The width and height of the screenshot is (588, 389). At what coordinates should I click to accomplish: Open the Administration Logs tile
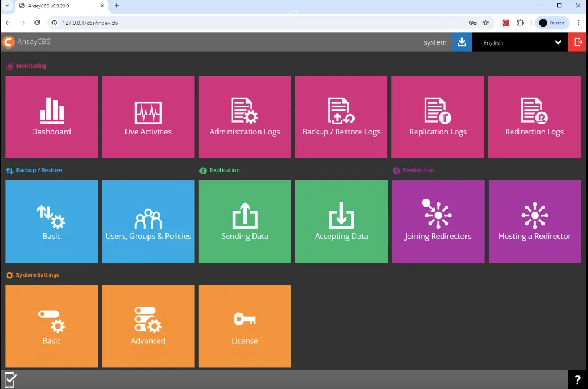point(245,116)
